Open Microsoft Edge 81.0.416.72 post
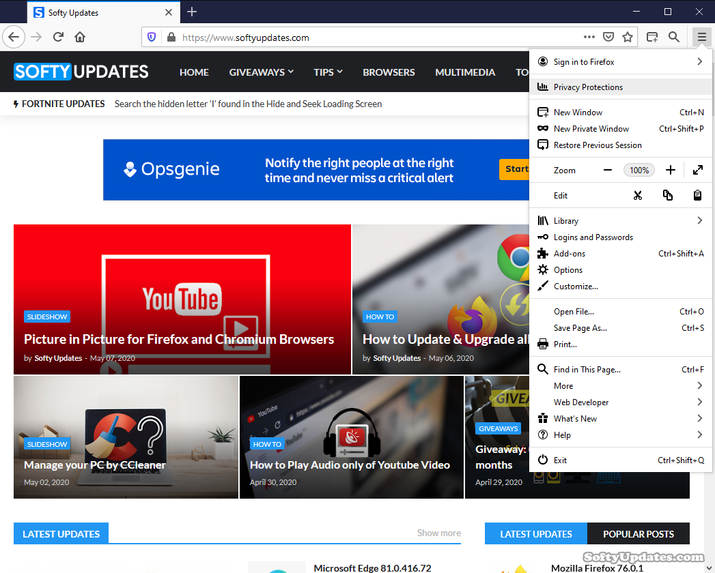 (x=373, y=568)
